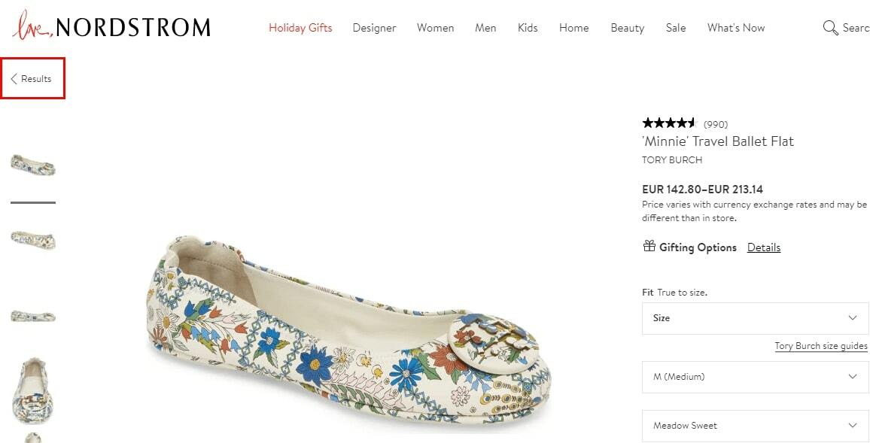
Task: Open the Tory Burch size guides link
Action: (x=821, y=346)
